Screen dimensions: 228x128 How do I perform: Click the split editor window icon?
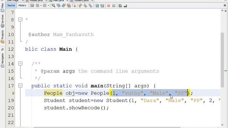click(225, 6)
